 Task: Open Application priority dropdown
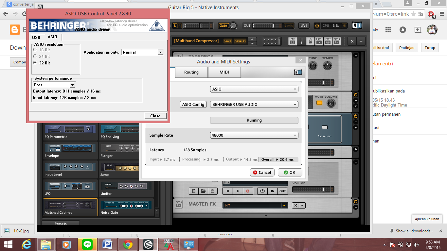tap(142, 52)
